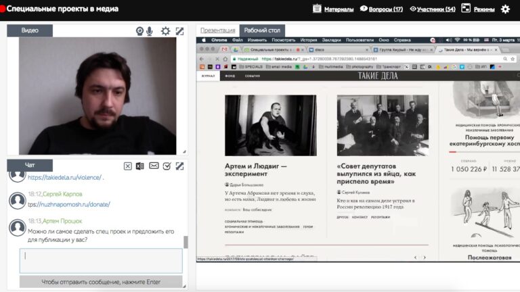The height and width of the screenshot is (292, 520).
Task: Switch to the Такие Дела Chrome tab
Action: [x=469, y=49]
